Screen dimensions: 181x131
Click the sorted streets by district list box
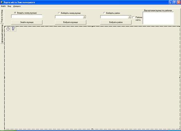158,18
